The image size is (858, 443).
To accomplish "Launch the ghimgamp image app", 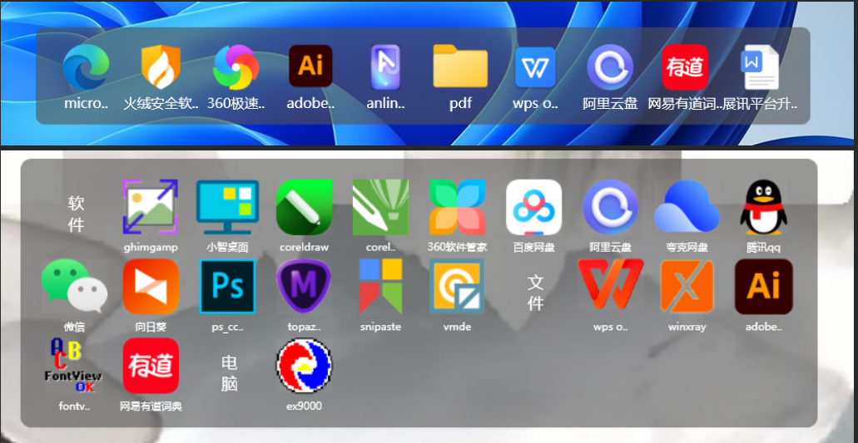I will [151, 207].
